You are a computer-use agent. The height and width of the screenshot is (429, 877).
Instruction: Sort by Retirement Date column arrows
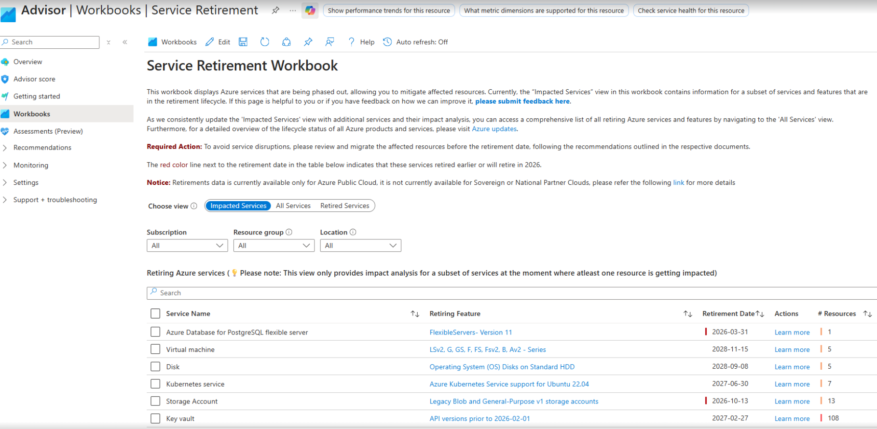click(760, 314)
